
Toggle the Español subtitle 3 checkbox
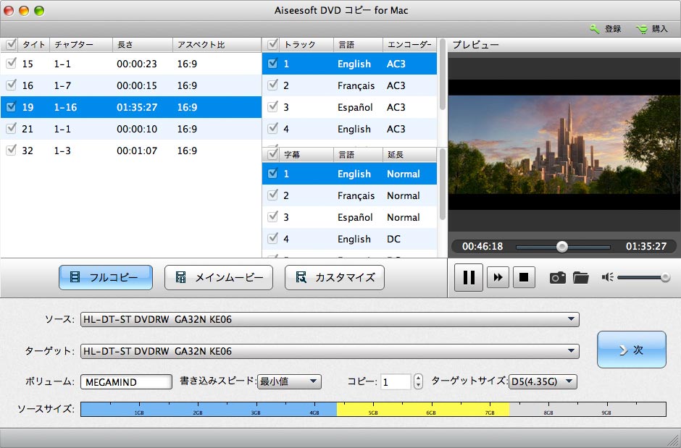272,217
